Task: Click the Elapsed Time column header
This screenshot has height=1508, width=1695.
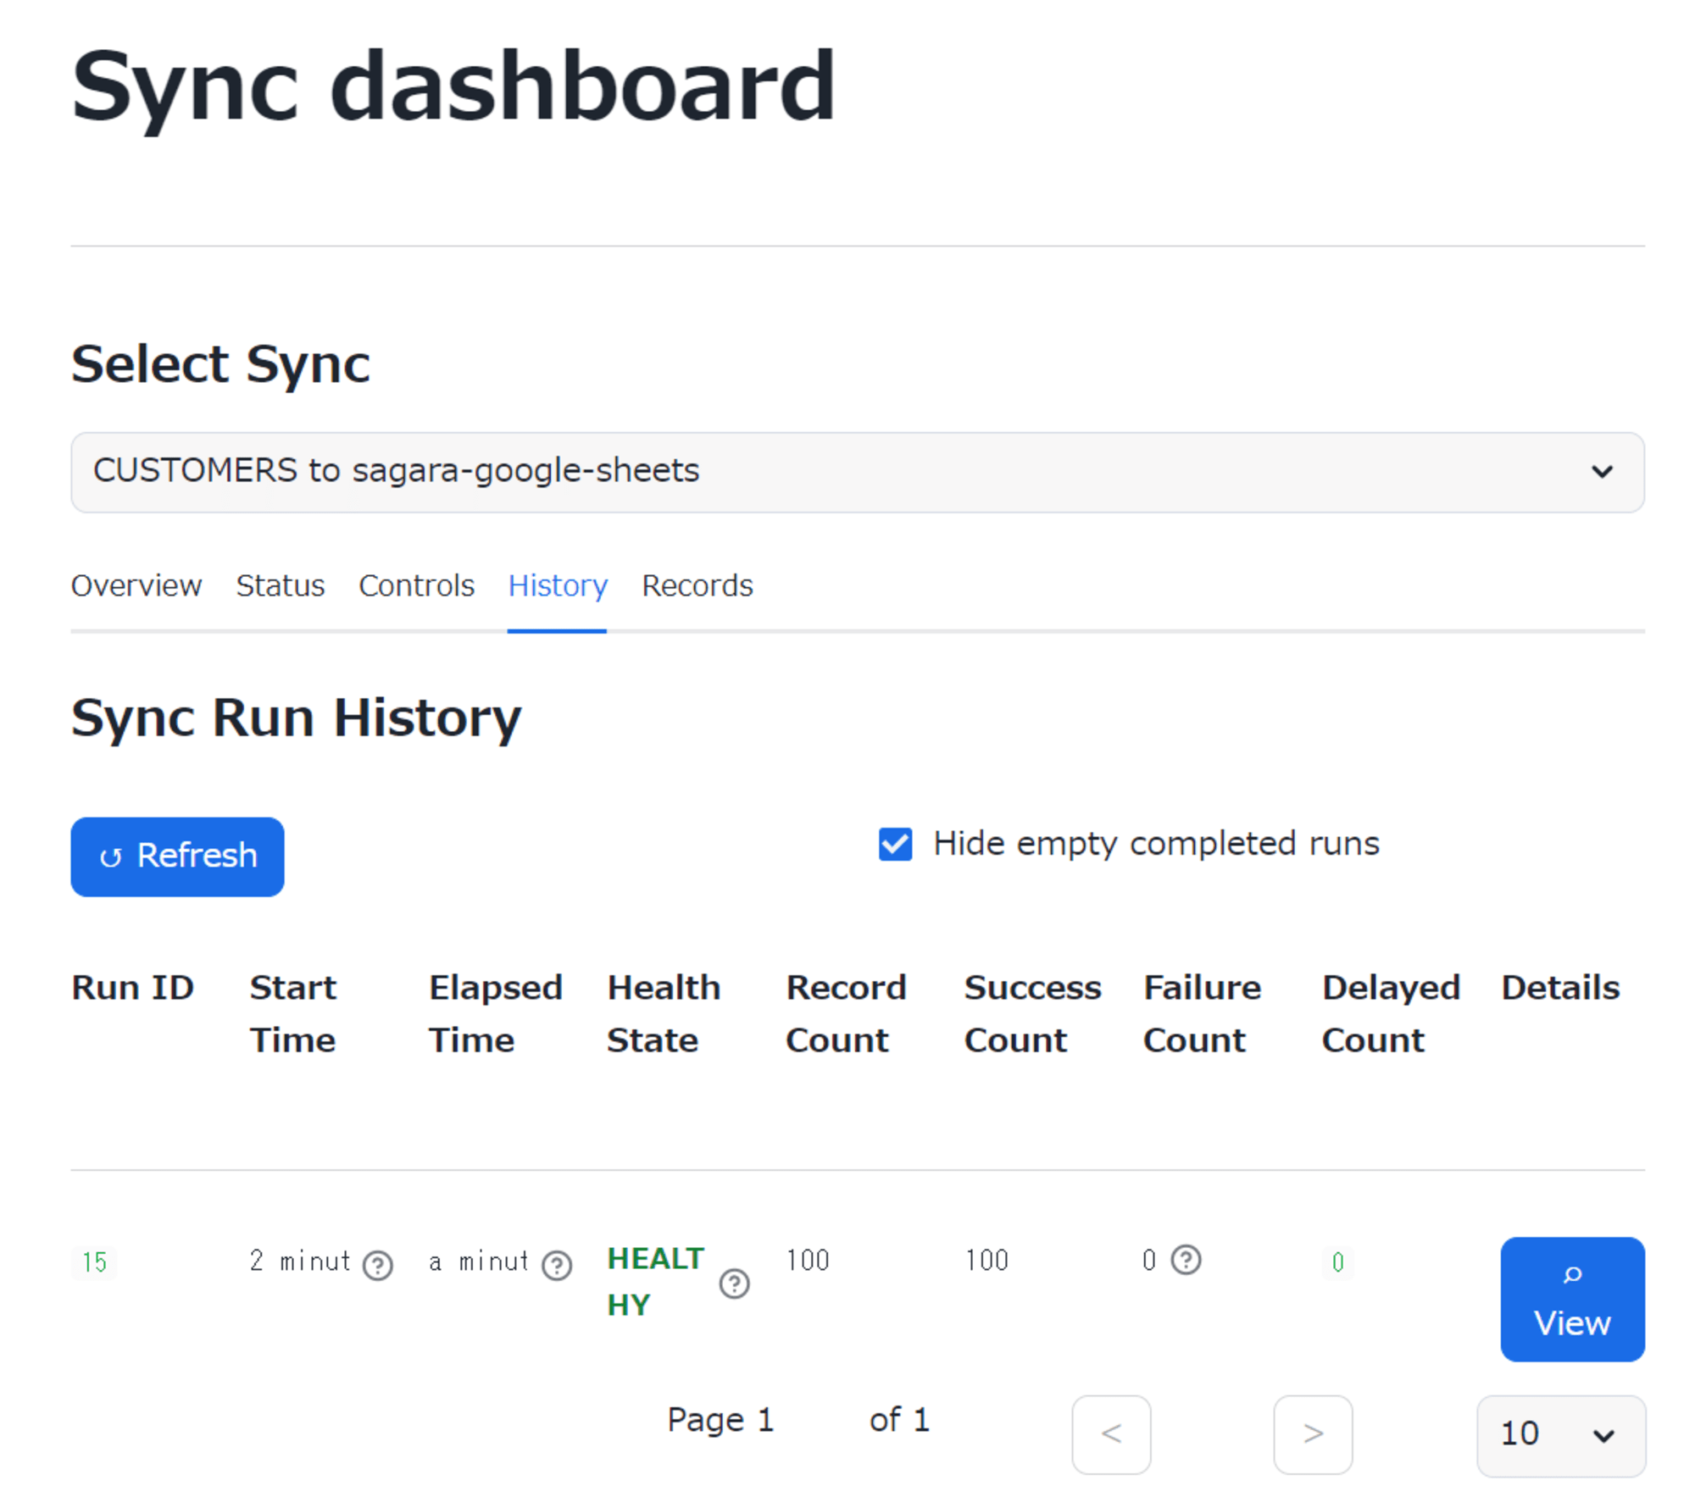Action: click(496, 1014)
